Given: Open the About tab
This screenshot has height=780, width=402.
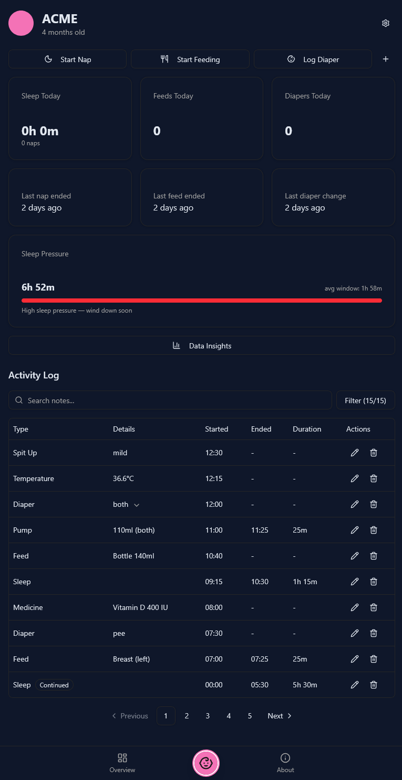Looking at the screenshot, I should [285, 763].
